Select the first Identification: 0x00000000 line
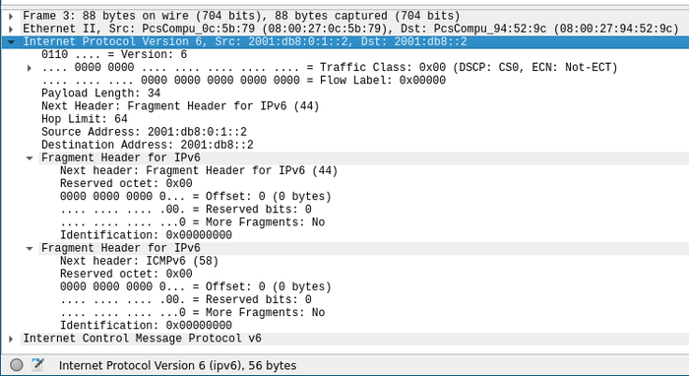This screenshot has height=376, width=689. (x=146, y=235)
